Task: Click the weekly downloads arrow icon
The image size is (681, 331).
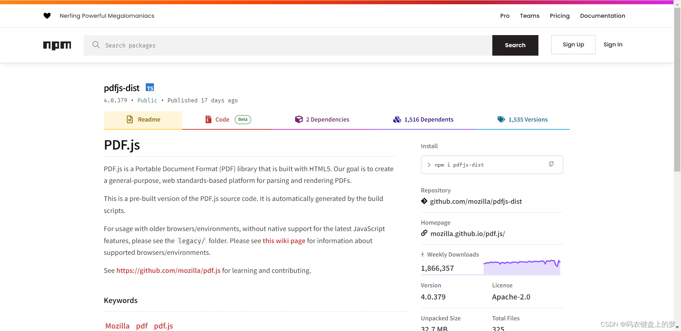Action: [422, 254]
